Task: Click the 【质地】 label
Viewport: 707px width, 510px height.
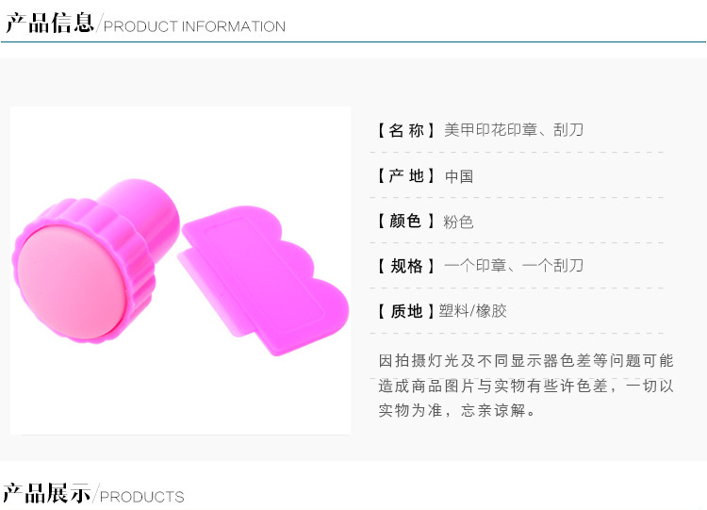Action: [405, 311]
